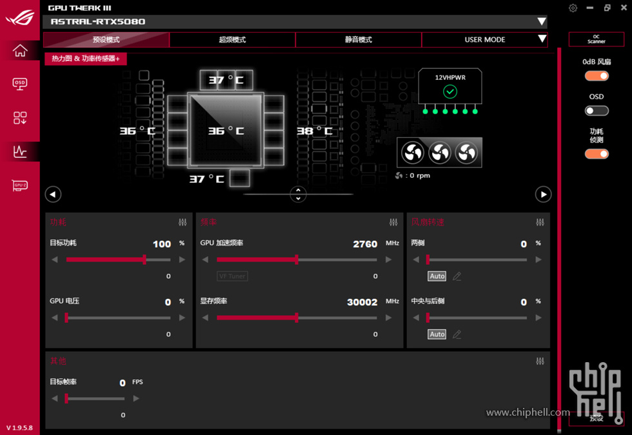Adjust the GPU 电压 slider handle
This screenshot has width=632, height=435.
tap(66, 318)
